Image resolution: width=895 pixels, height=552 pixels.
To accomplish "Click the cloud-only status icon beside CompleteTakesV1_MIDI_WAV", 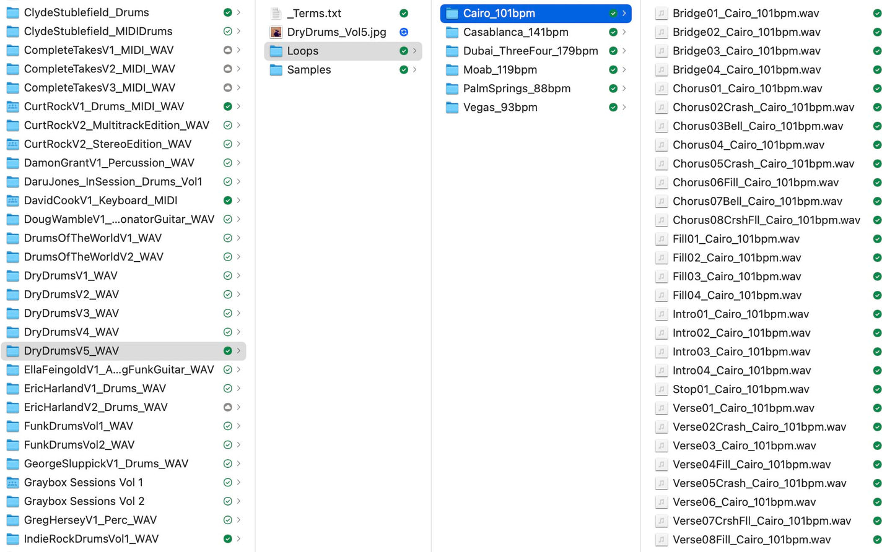I will (x=228, y=50).
